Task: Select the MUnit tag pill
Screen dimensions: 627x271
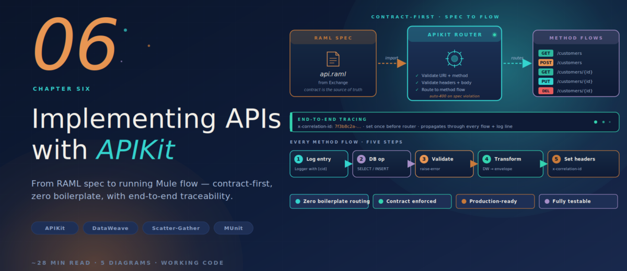Action: coord(234,228)
